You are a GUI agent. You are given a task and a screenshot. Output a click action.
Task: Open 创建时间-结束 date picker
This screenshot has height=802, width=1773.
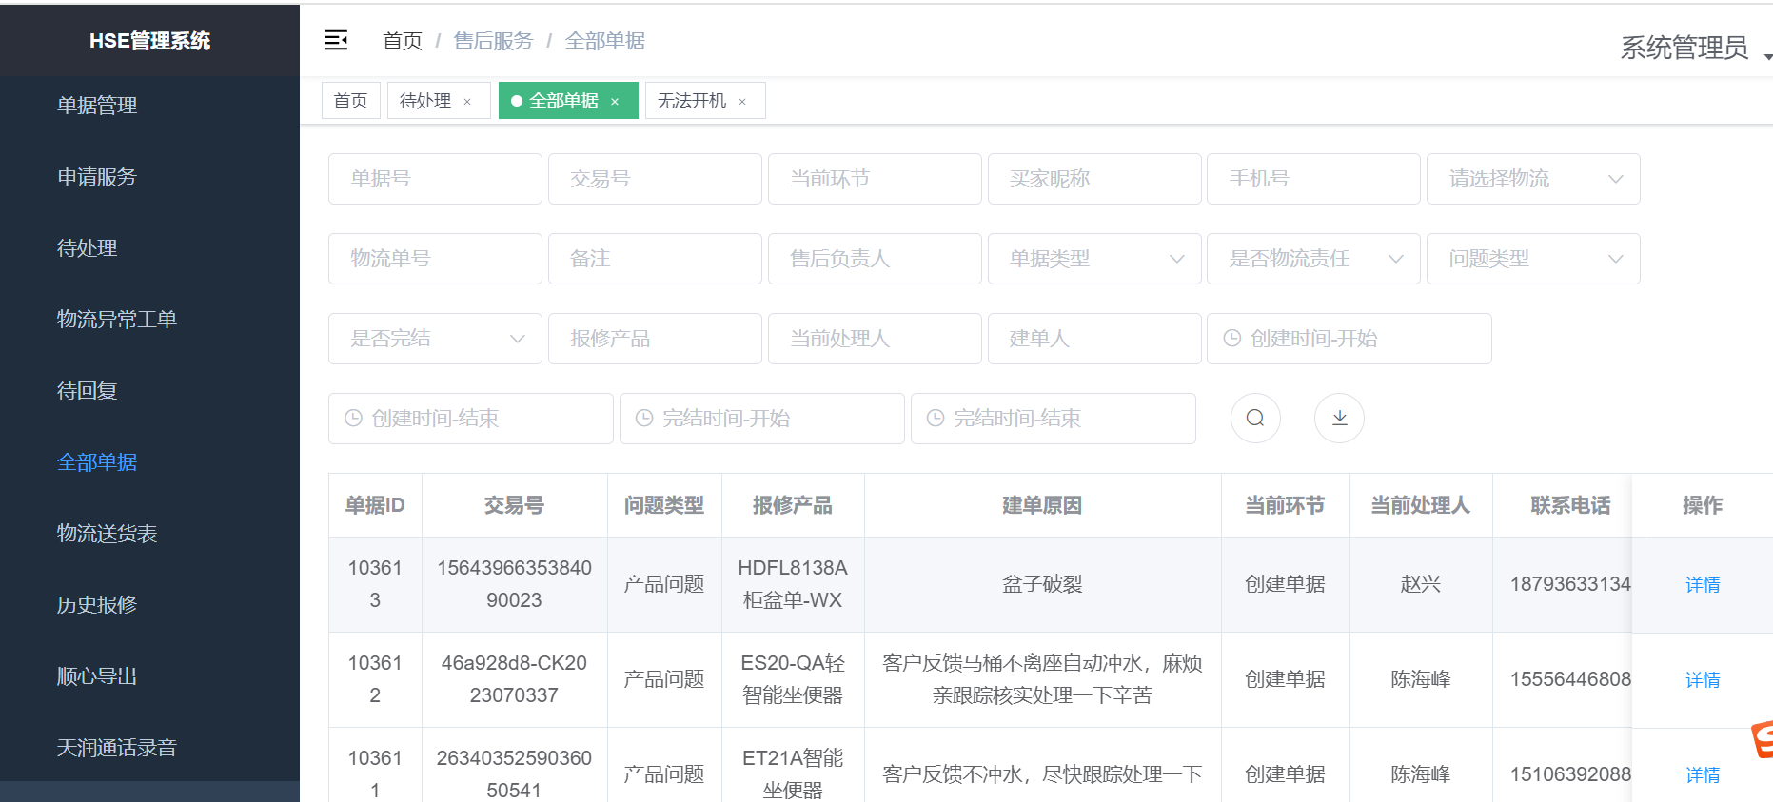pyautogui.click(x=471, y=419)
